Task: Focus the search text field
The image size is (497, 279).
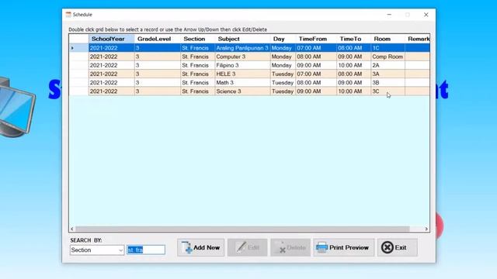Action: pyautogui.click(x=146, y=250)
